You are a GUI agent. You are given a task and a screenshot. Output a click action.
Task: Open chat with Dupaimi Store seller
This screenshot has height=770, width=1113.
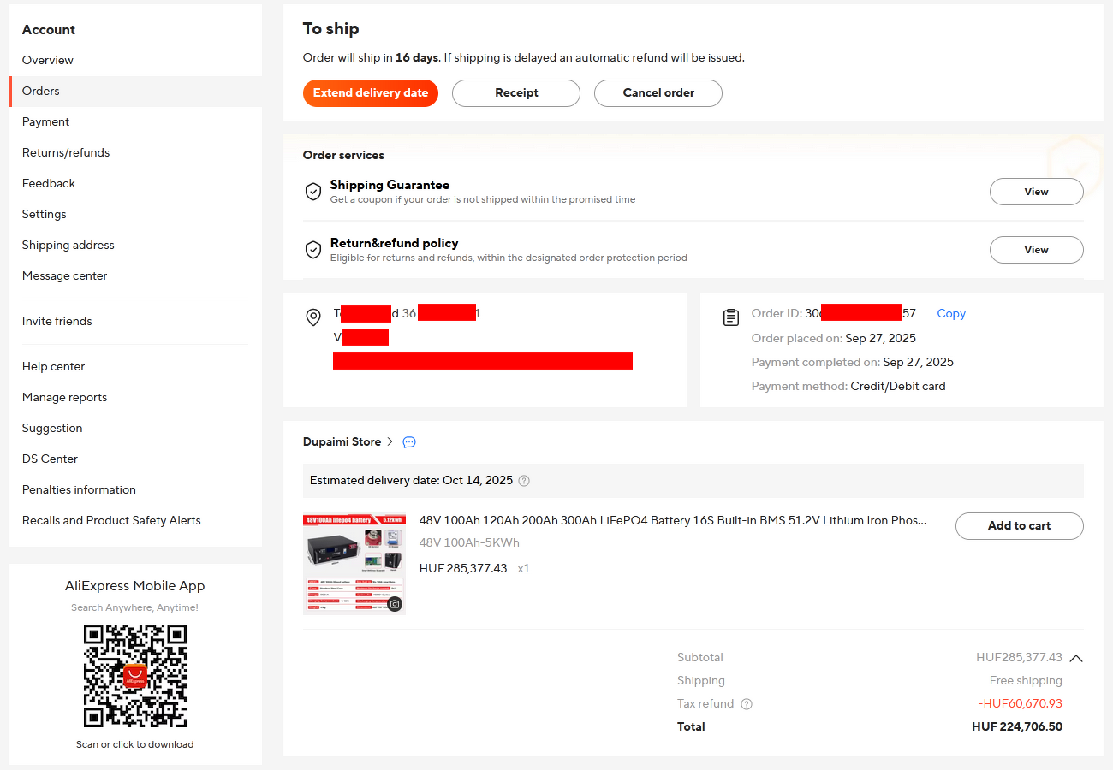(409, 442)
